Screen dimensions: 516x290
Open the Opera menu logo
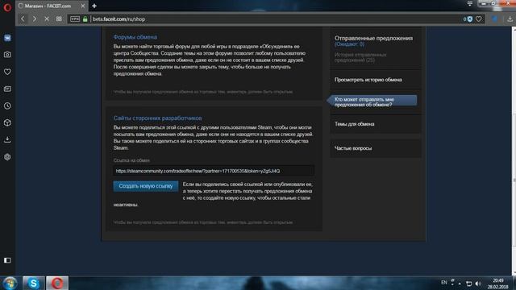[7, 7]
